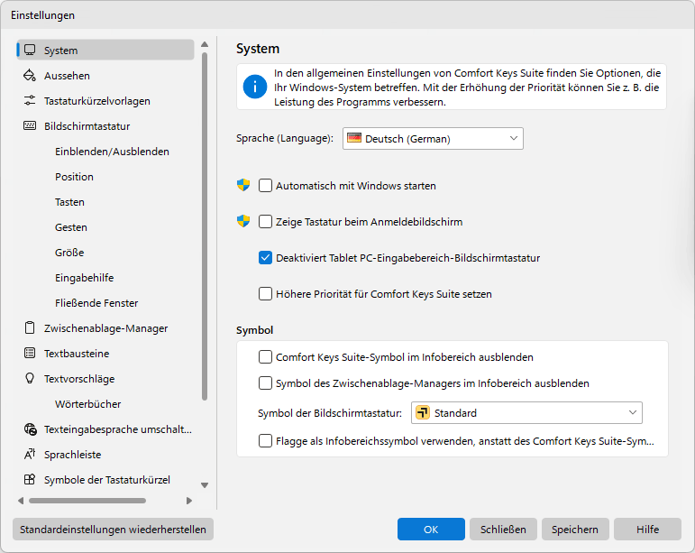Click the Aussehen paint bucket icon
This screenshot has height=553, width=695.
point(30,76)
